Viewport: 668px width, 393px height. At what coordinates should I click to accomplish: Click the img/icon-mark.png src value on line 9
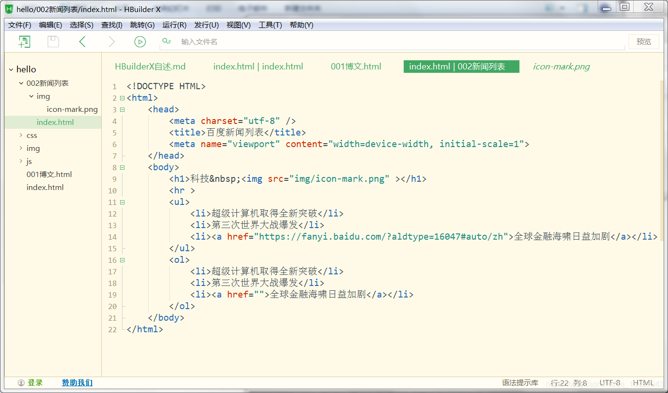[340, 179]
